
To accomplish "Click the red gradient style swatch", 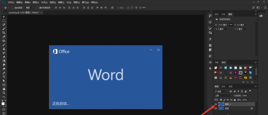I will point(216,73).
